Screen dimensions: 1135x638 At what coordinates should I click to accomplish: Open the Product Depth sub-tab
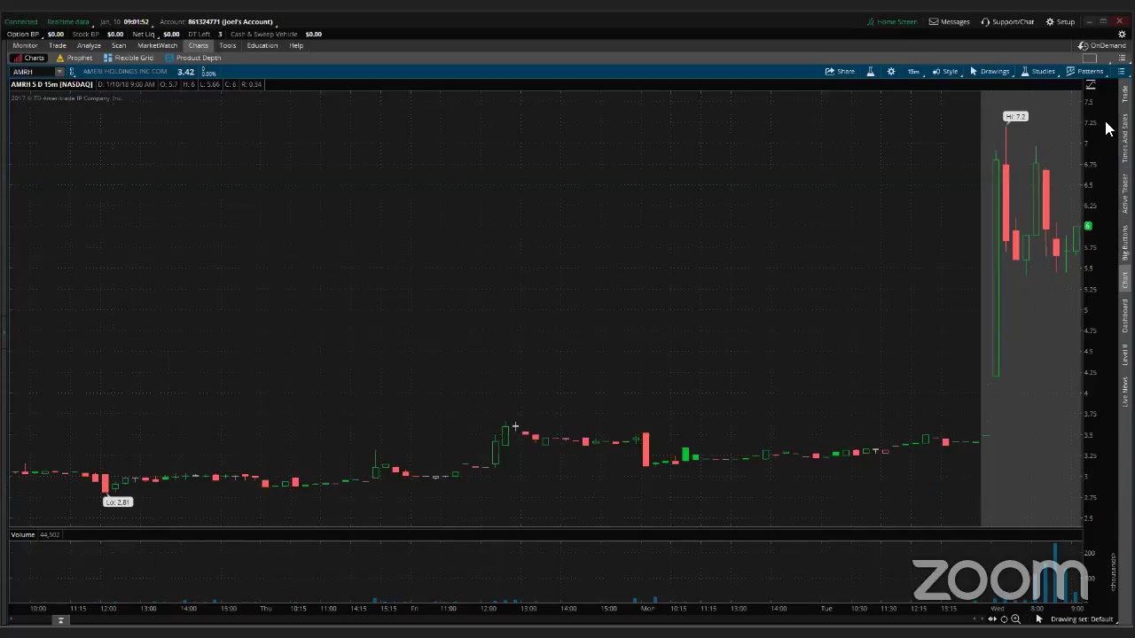[192, 58]
